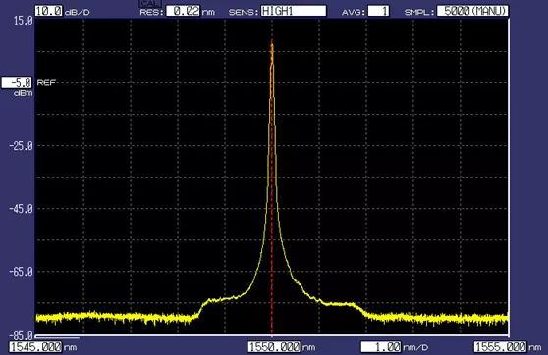Select the SMPL 5000(MANU) sampling field

click(472, 11)
